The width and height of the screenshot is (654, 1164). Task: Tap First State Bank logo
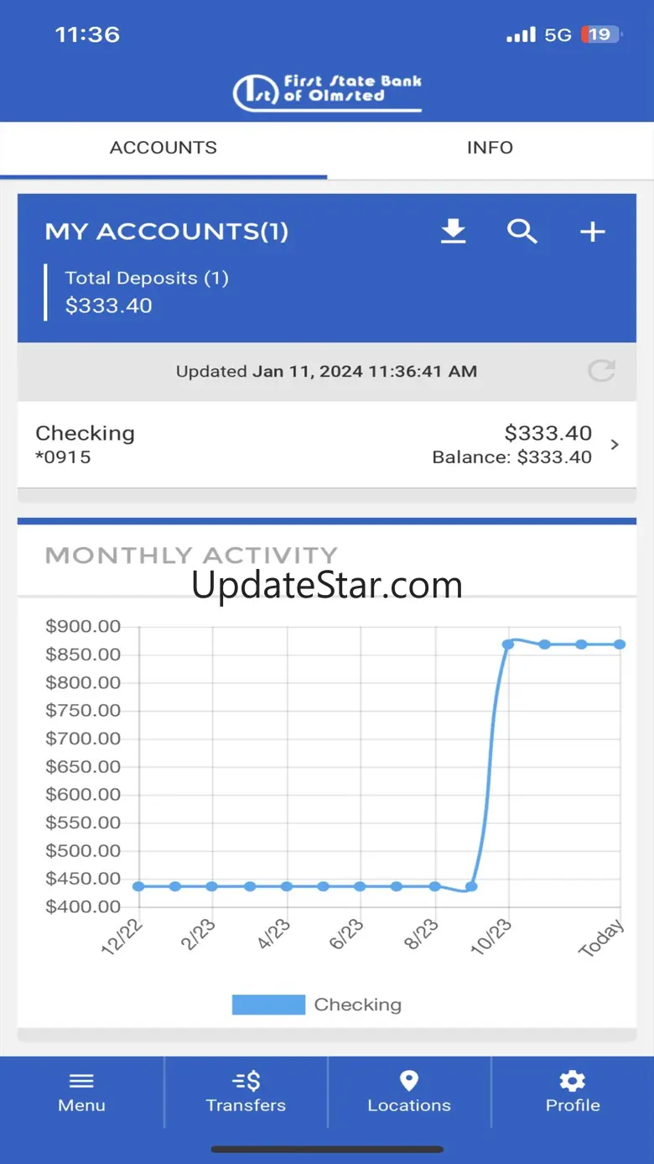coord(327,91)
